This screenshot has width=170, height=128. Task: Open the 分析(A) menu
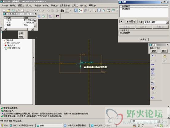pos(46,6)
